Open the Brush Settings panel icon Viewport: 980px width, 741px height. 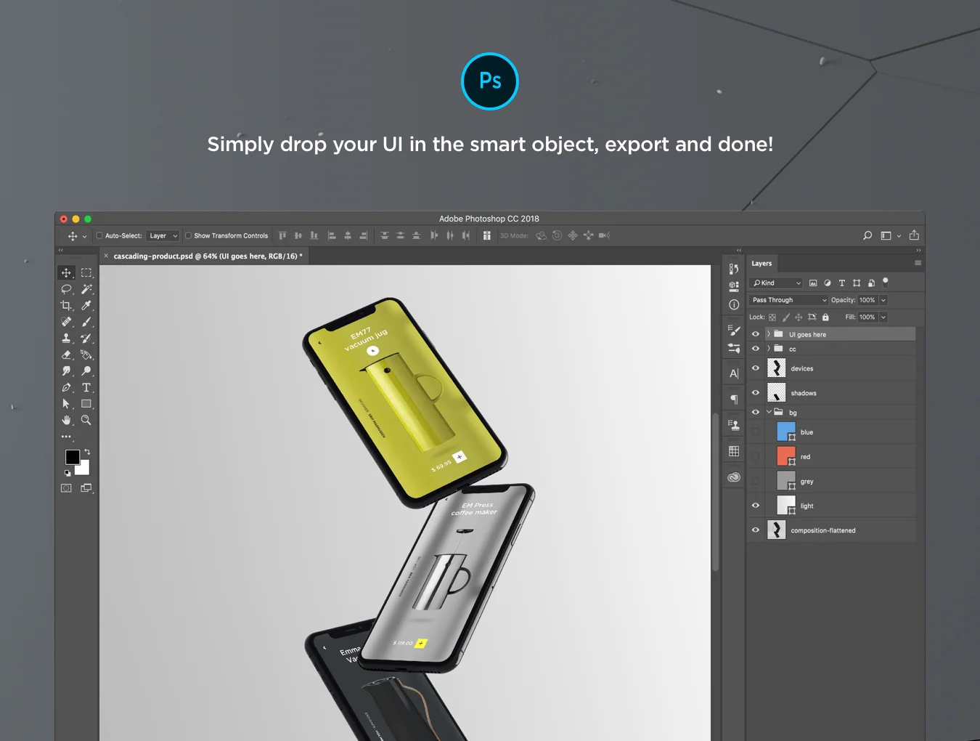coord(734,331)
